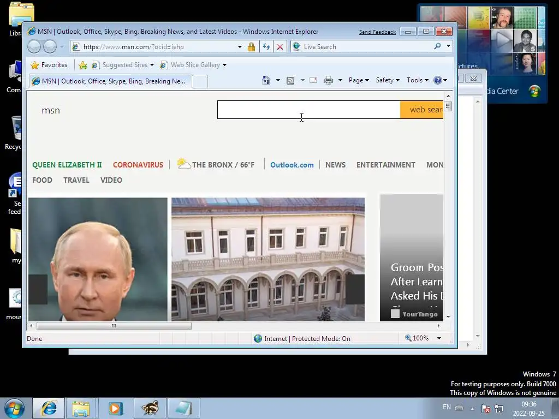
Task: Click the Send Feedback link in title bar
Action: pyautogui.click(x=377, y=32)
